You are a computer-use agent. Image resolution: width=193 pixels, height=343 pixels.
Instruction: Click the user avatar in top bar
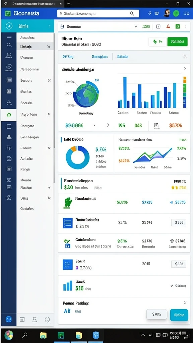[x=167, y=13]
